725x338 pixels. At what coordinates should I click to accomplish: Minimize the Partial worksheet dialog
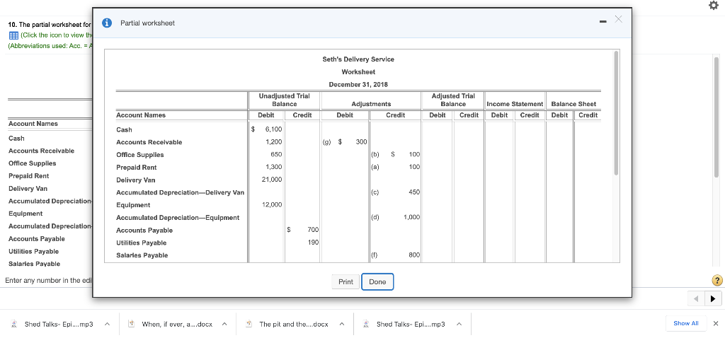coord(603,21)
